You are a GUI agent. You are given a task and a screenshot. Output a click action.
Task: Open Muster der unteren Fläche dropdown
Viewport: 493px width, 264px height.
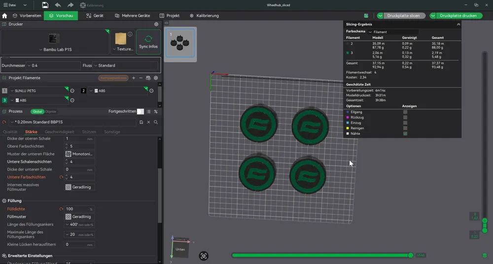tap(79, 154)
